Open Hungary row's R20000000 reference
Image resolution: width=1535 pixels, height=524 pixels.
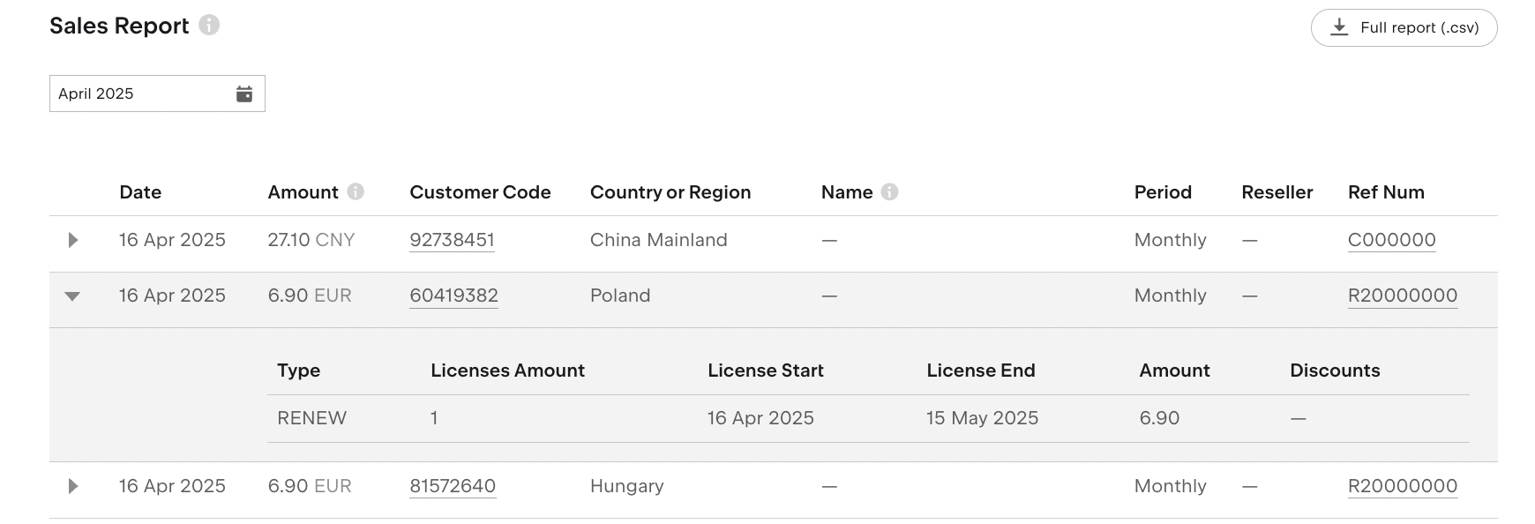pos(1402,486)
